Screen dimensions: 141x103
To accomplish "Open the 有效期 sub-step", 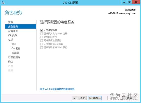I will click(15, 53).
